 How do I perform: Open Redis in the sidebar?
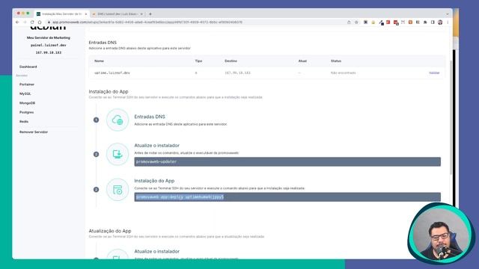tap(24, 121)
